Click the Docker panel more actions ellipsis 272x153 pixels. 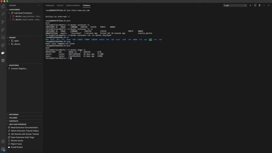click(39, 6)
